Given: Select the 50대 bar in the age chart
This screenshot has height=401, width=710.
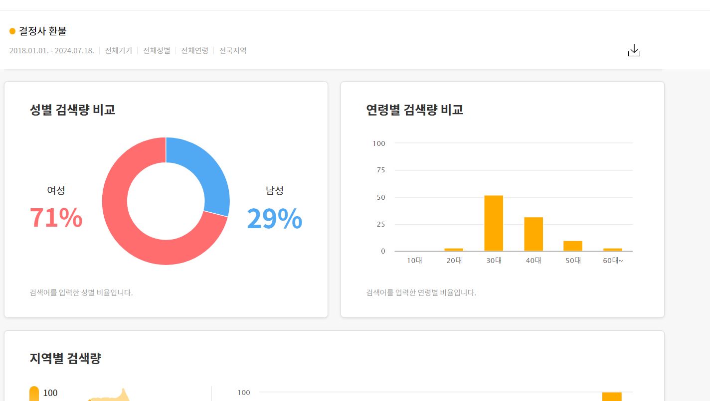Looking at the screenshot, I should (x=573, y=246).
